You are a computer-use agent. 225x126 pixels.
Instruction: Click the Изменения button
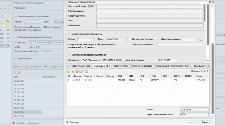click(33, 123)
